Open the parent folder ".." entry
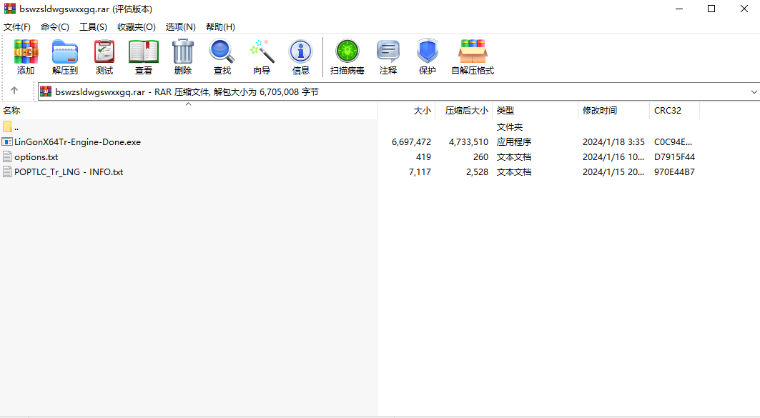The width and height of the screenshot is (760, 418). [16, 127]
